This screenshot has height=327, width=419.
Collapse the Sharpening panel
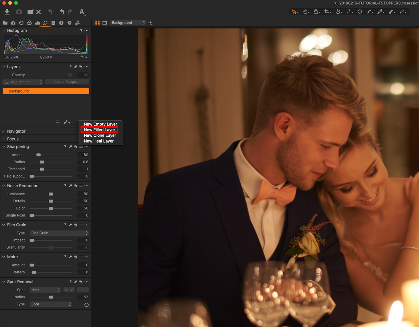[x=4, y=147]
